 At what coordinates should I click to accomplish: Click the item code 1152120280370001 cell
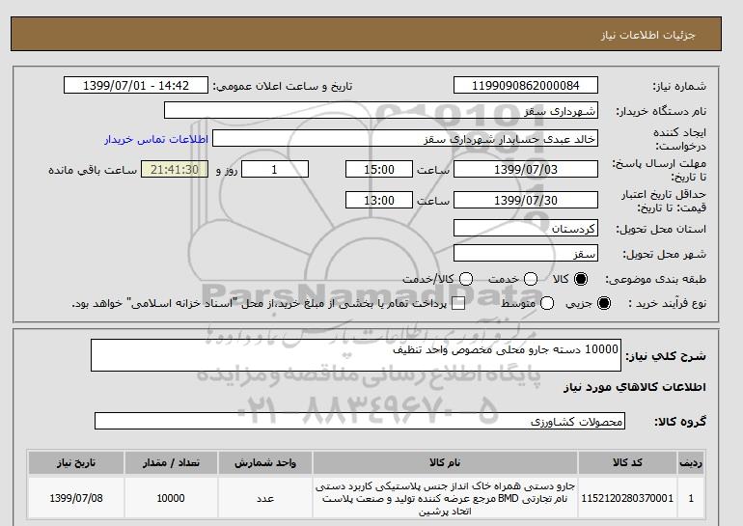(x=627, y=499)
